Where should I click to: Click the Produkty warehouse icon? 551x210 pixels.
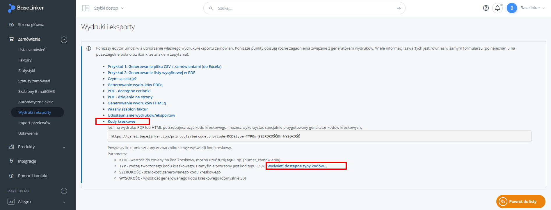click(11, 147)
